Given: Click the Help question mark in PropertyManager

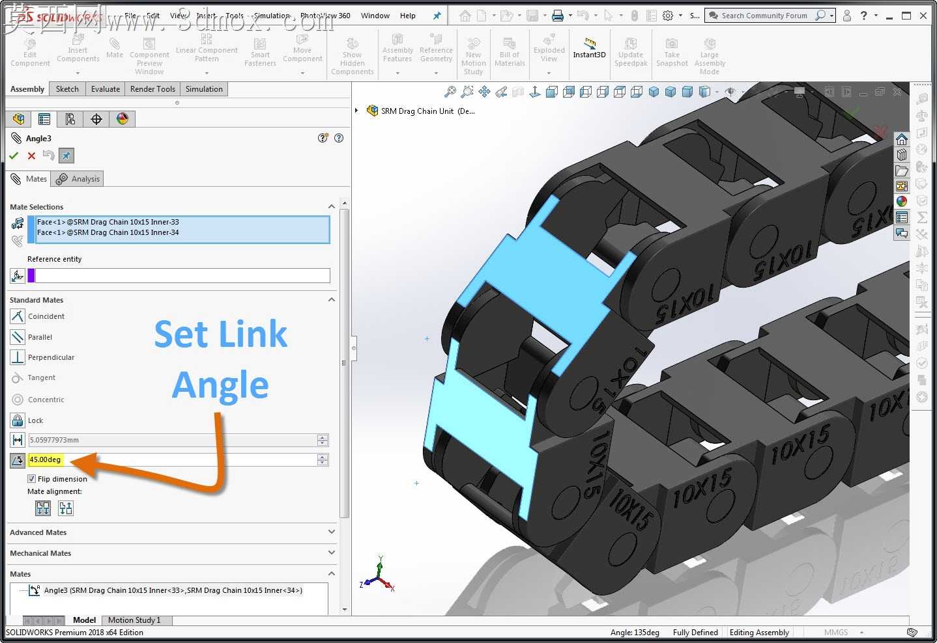Looking at the screenshot, I should (x=339, y=138).
